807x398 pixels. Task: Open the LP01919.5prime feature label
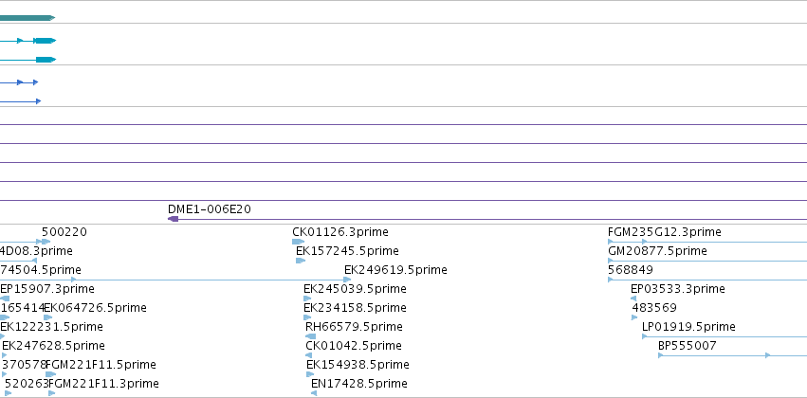(x=688, y=327)
